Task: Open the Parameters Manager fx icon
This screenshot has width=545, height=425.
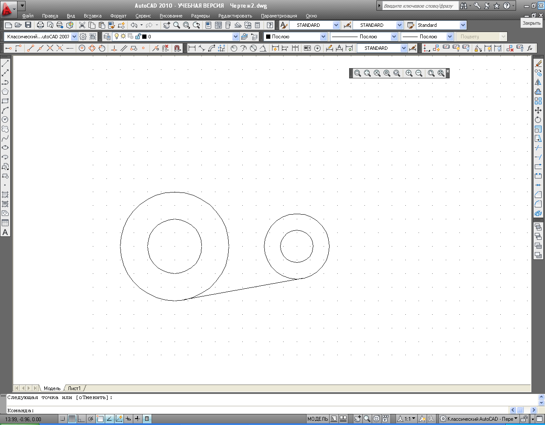Action: (530, 48)
